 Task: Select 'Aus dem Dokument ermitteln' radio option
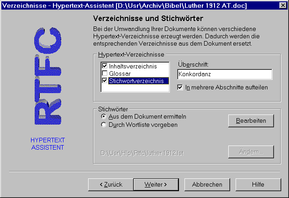(104, 117)
